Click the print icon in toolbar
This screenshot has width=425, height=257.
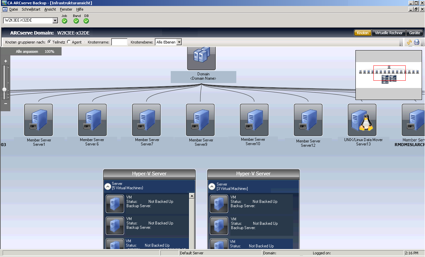point(416,42)
